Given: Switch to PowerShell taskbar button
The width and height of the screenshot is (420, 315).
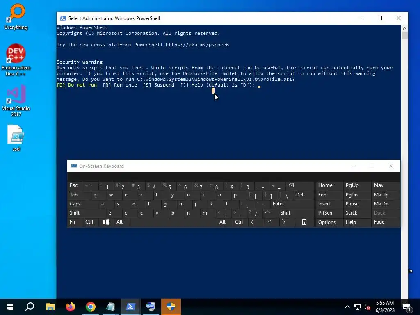Looking at the screenshot, I should point(130,307).
